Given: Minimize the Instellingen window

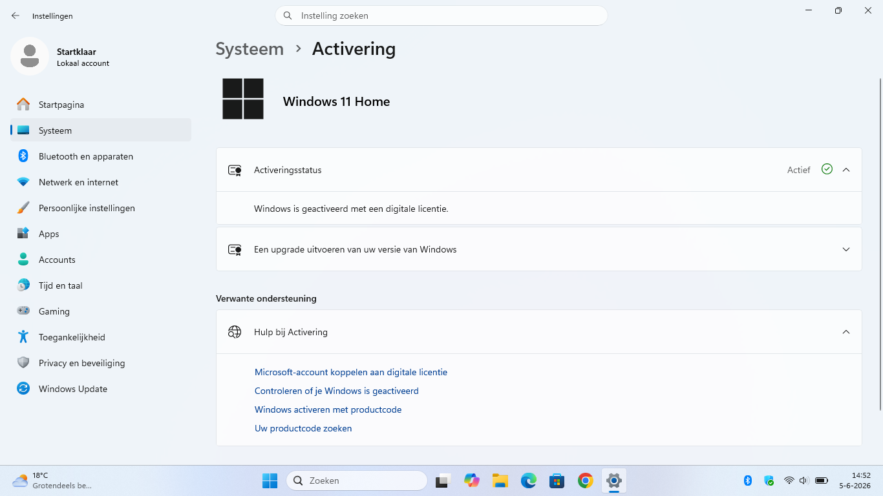Looking at the screenshot, I should 809,10.
